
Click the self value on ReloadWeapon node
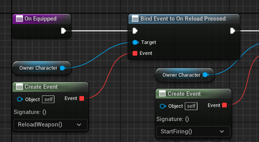point(48,99)
